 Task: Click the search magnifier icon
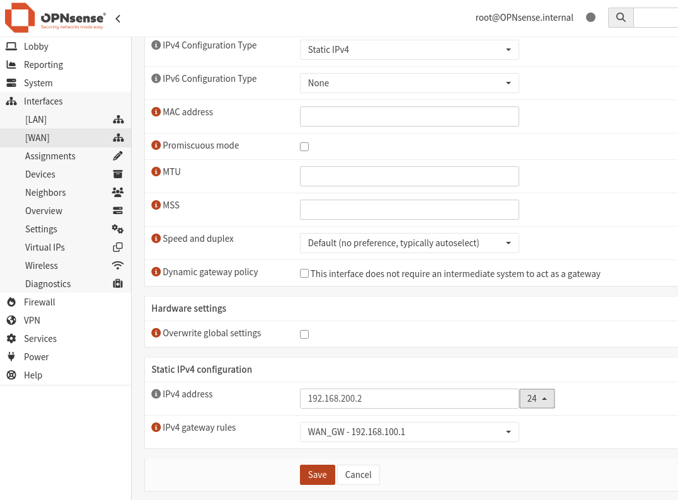coord(621,18)
